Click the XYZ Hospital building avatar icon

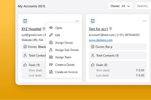click(x=25, y=21)
